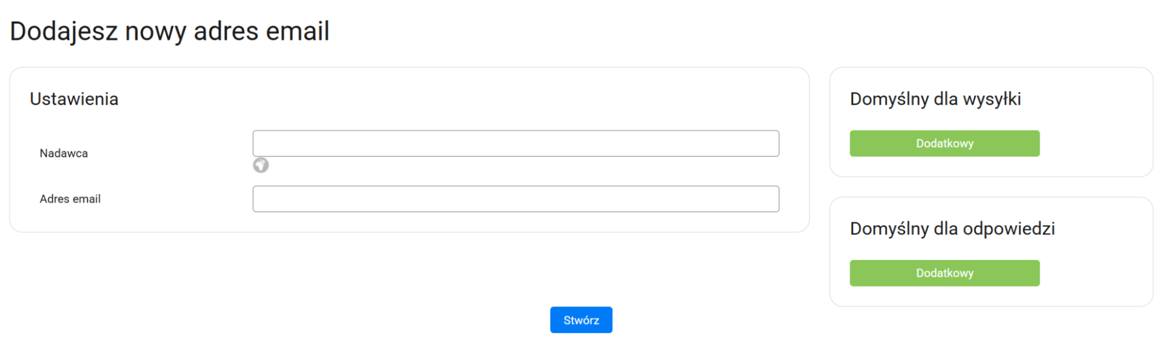Place cursor in the sender name box
Image resolution: width=1165 pixels, height=346 pixels.
click(515, 144)
